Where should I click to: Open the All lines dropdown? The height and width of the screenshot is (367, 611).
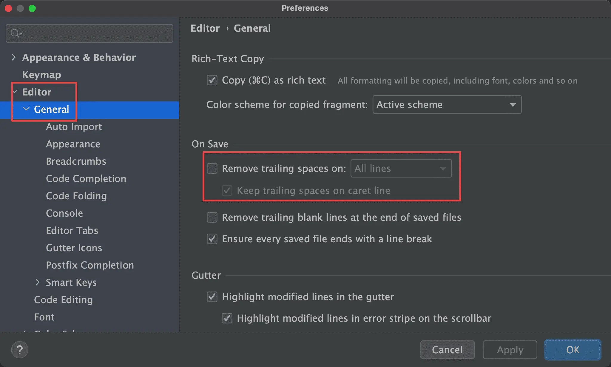click(x=401, y=169)
